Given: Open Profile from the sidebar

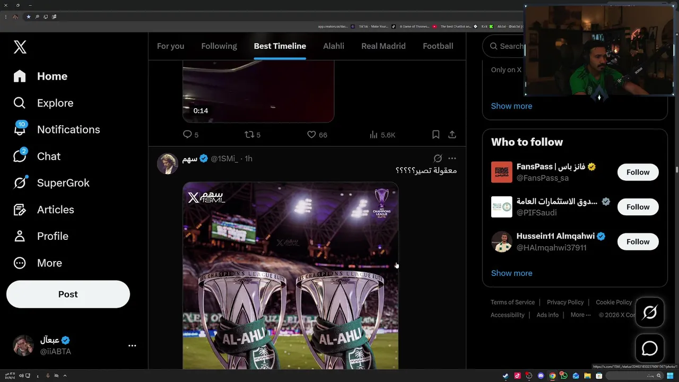Looking at the screenshot, I should [41, 236].
